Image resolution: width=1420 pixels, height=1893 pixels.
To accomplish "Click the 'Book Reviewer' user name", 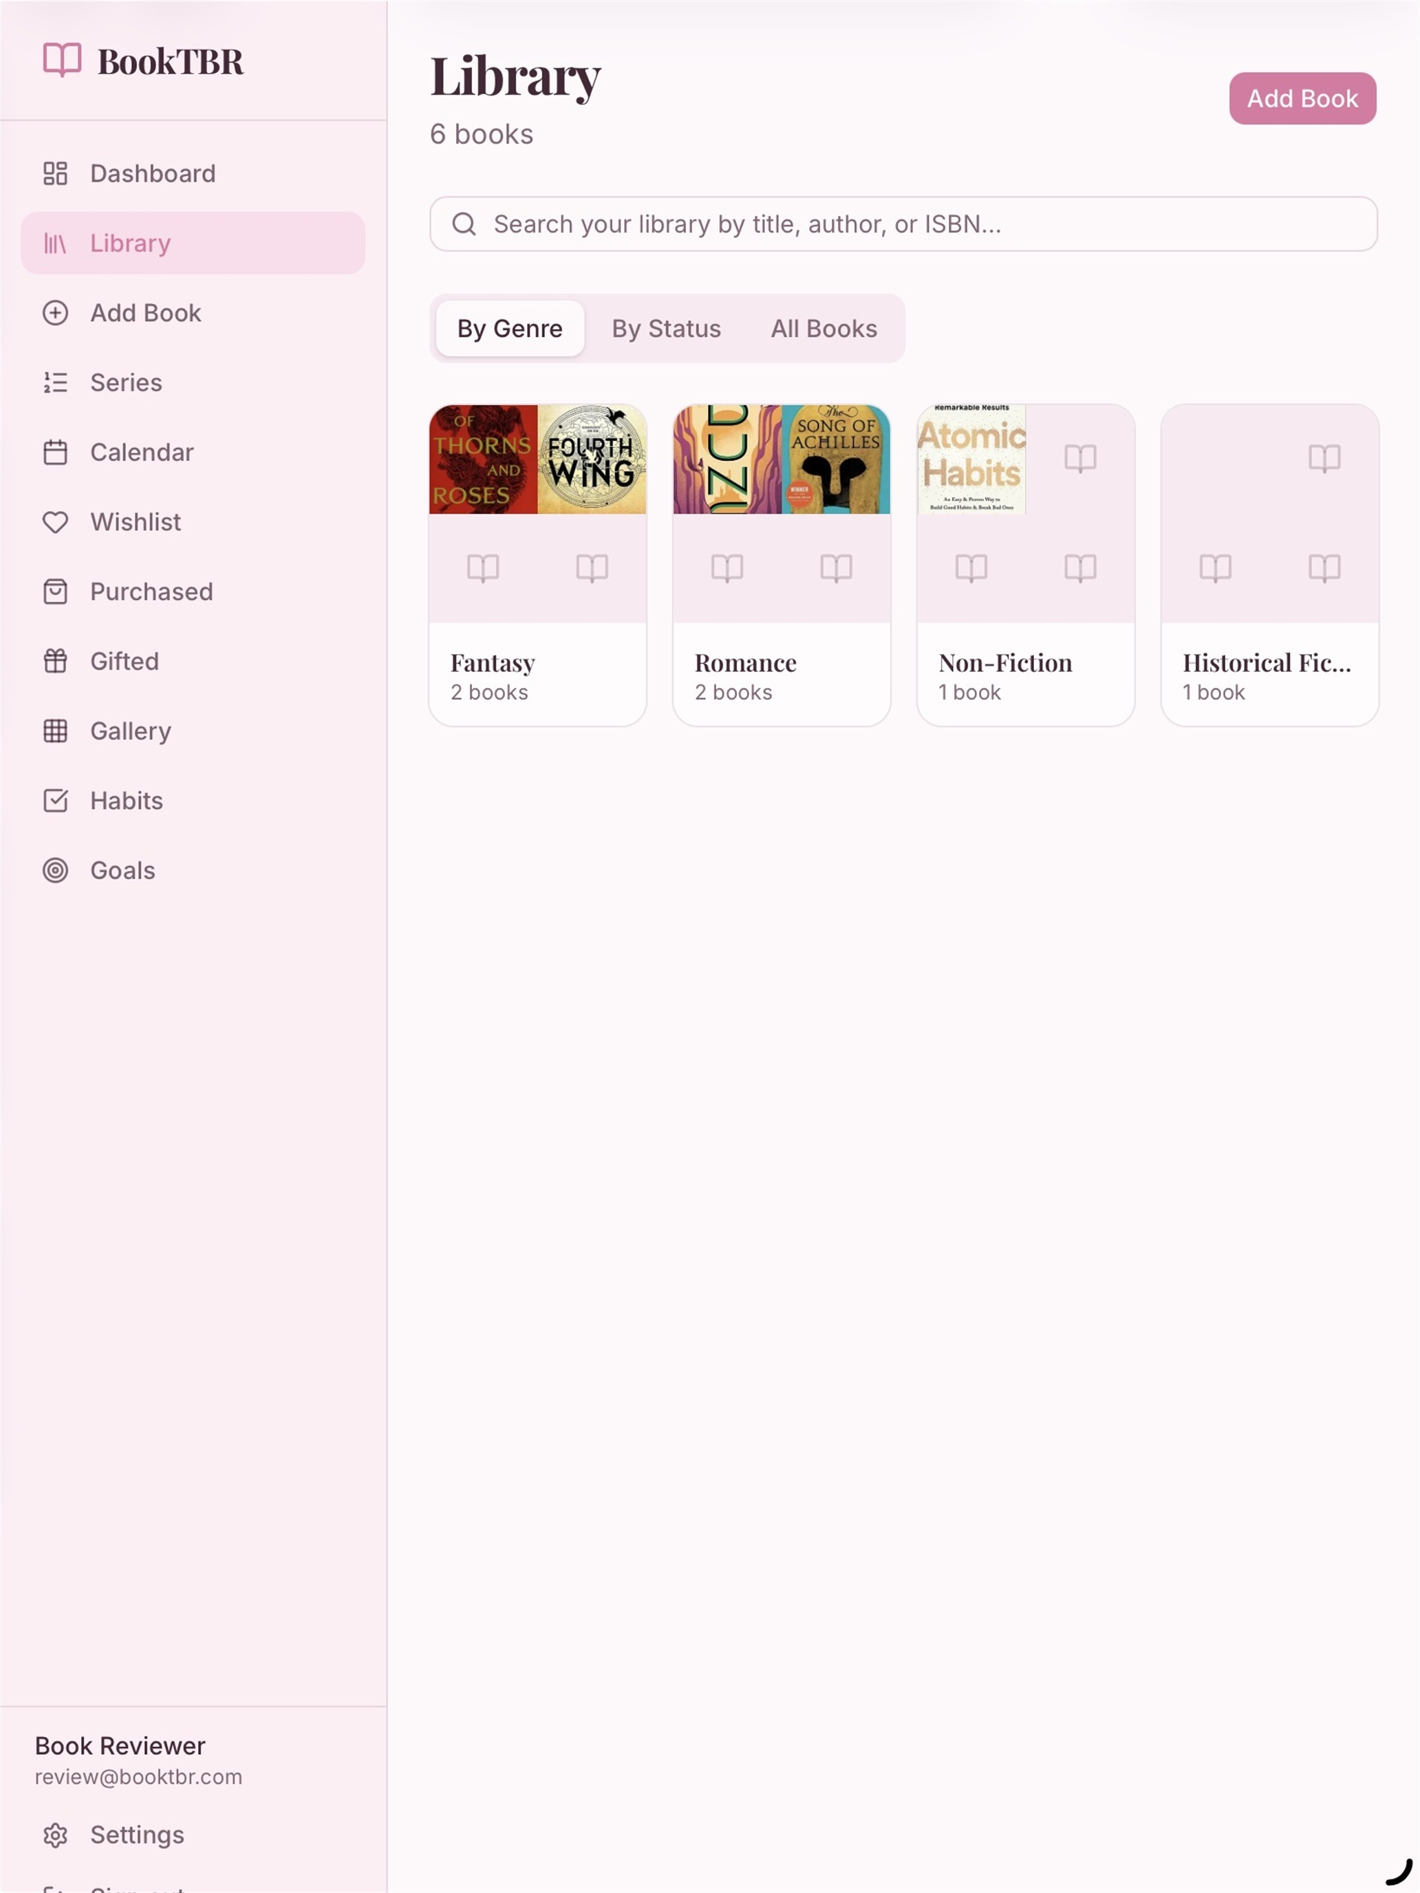I will click(120, 1746).
